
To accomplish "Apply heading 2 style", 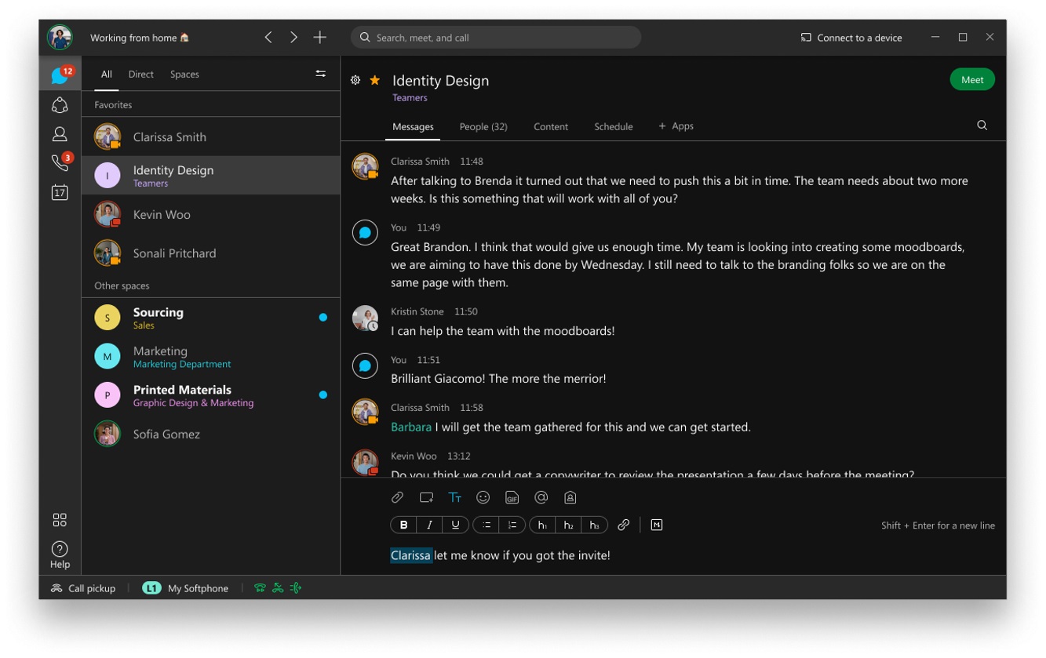I will 569,525.
